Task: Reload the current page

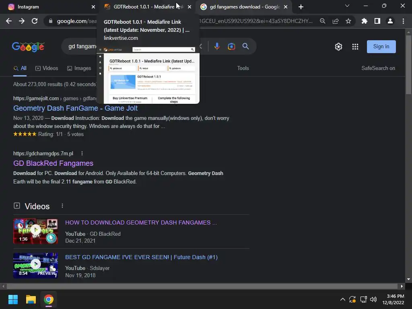Action: pos(35,21)
